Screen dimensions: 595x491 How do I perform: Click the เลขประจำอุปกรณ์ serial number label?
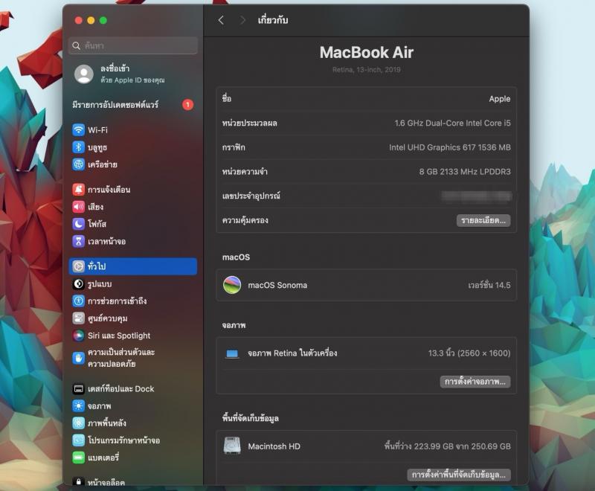point(251,196)
